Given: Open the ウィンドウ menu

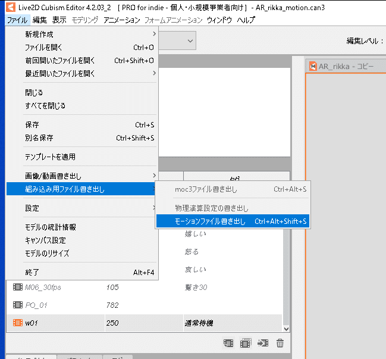Looking at the screenshot, I should (219, 20).
